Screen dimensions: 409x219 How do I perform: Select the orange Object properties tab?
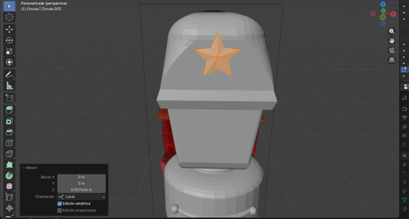click(x=405, y=156)
